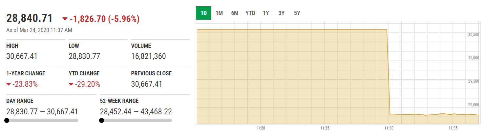Click the chart at the 11:30 drop
Viewport: 485px width, 135px height.
pos(389,72)
